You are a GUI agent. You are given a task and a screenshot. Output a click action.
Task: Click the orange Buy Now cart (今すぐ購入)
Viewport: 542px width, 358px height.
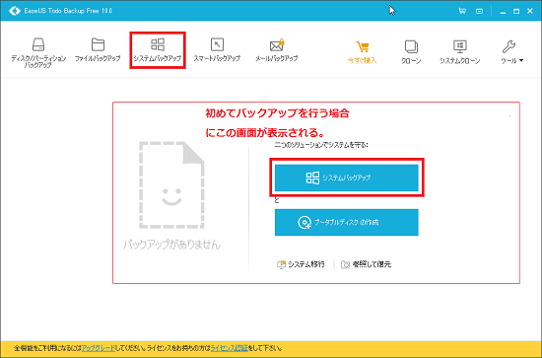363,52
